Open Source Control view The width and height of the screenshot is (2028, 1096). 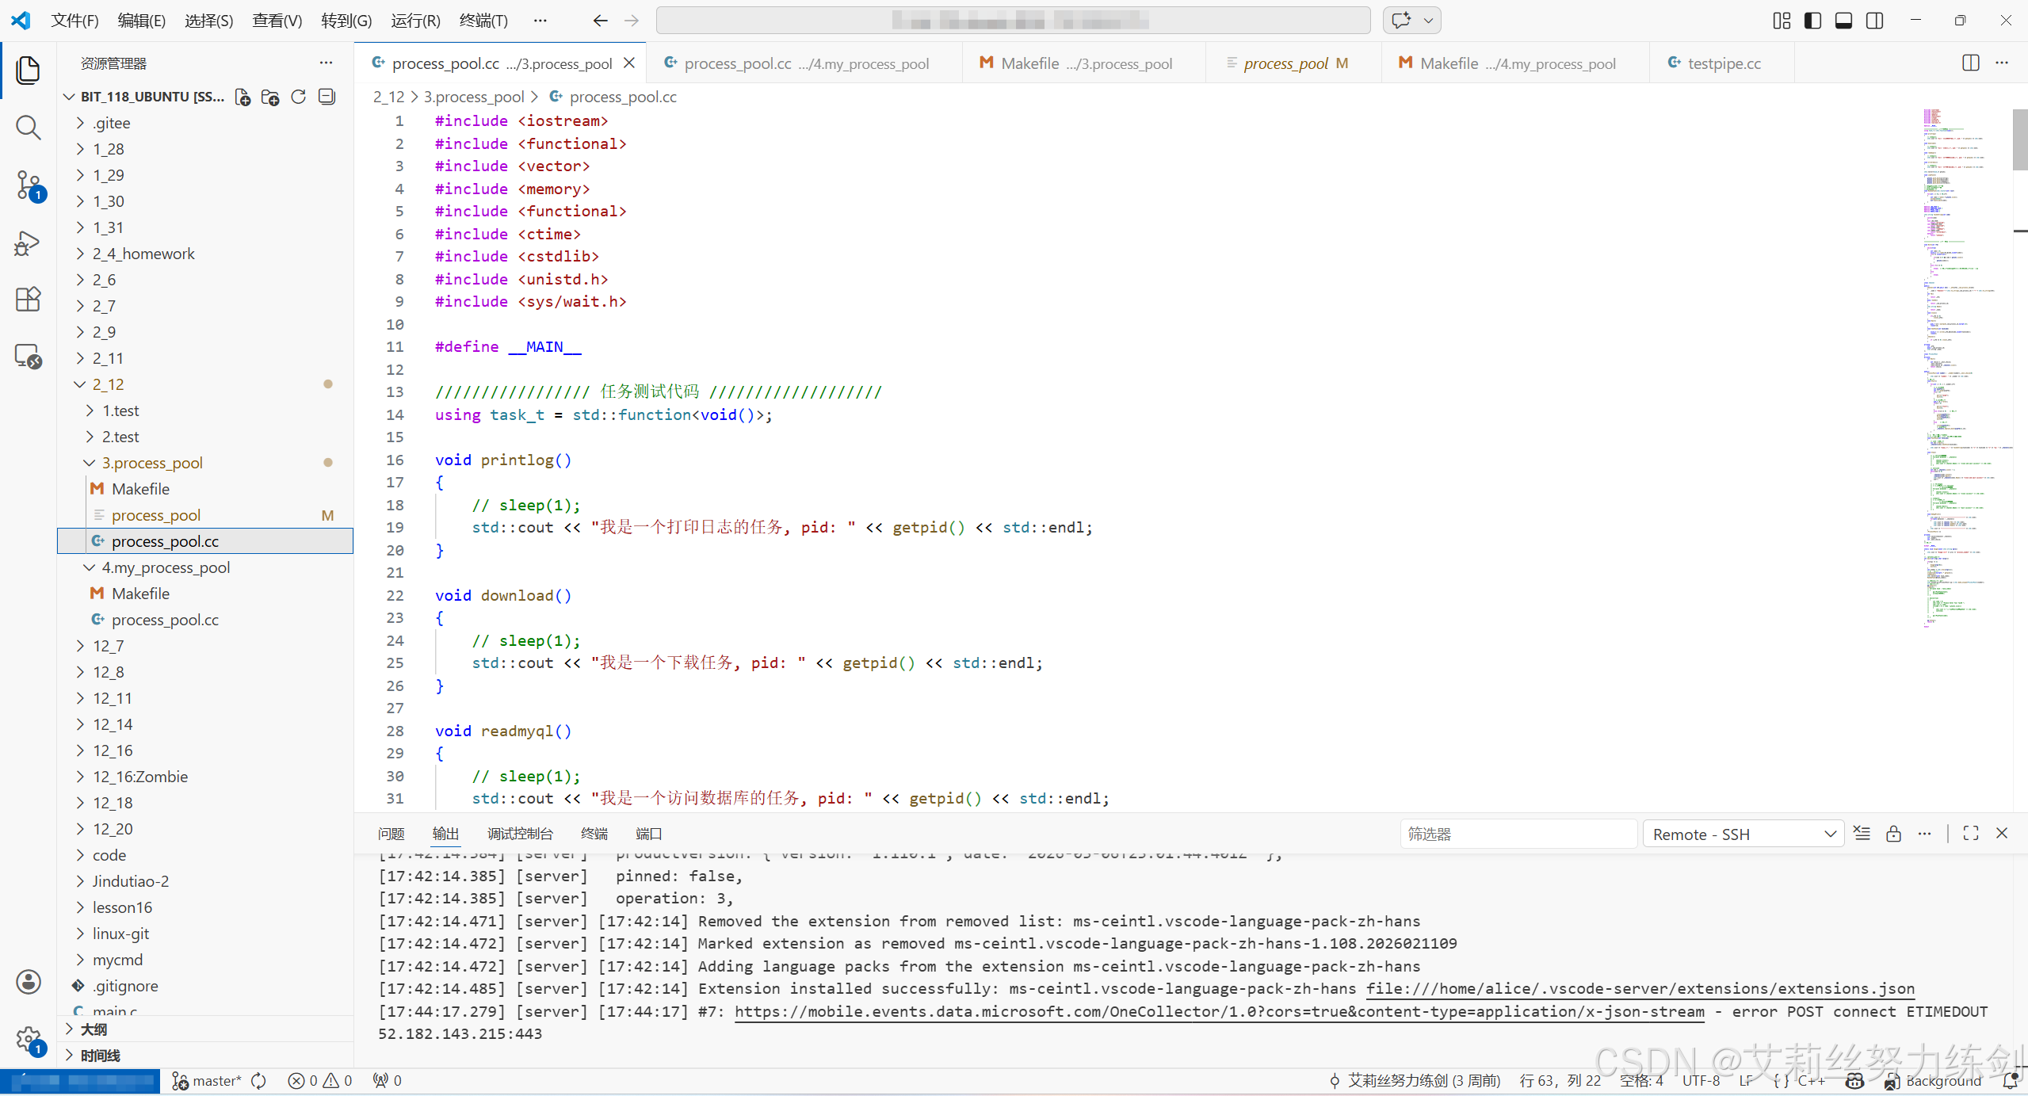[29, 185]
